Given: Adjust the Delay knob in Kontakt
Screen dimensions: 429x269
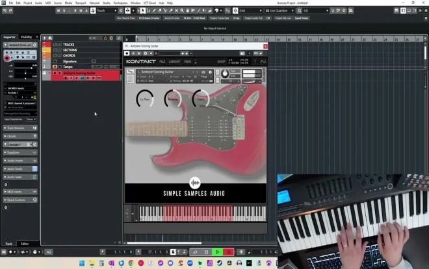Looking at the screenshot, I should point(201,99).
